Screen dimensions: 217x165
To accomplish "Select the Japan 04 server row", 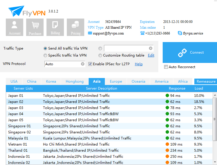I will tap(109, 114).
